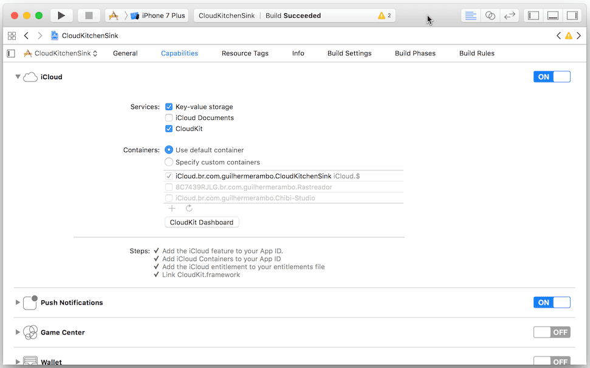Image resolution: width=590 pixels, height=368 pixels.
Task: Show the assistant editor
Action: tap(490, 15)
